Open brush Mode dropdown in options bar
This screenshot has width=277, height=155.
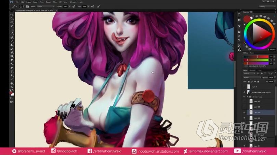pyautogui.click(x=45, y=6)
